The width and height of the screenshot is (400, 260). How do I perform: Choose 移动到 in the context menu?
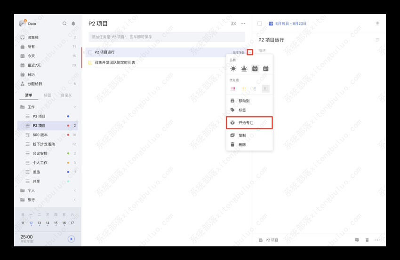click(x=249, y=101)
